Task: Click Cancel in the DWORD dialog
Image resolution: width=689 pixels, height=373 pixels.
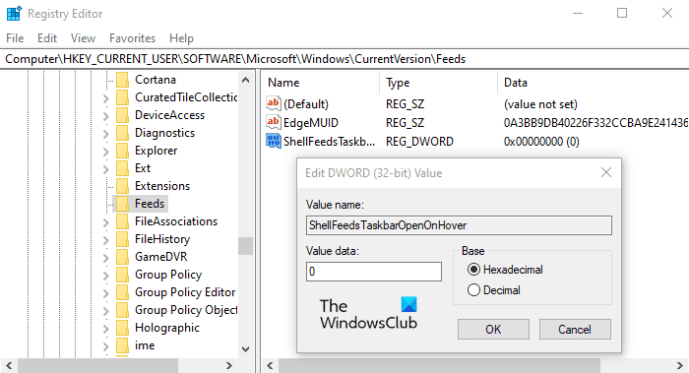Action: pos(575,329)
